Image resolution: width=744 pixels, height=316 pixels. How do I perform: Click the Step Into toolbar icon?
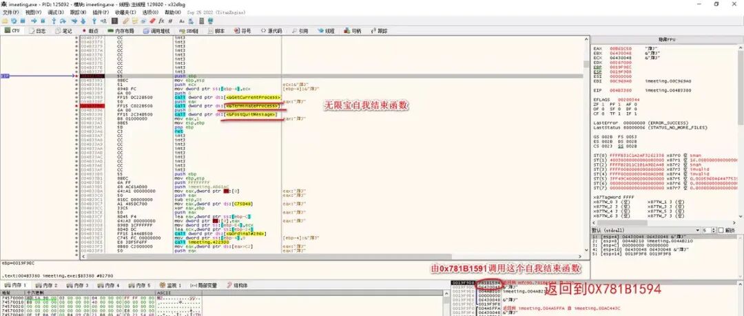[x=54, y=21]
